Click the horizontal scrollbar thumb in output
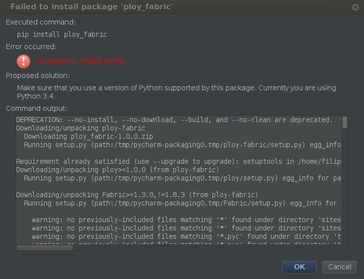The width and height of the screenshot is (364, 279). coord(45,248)
